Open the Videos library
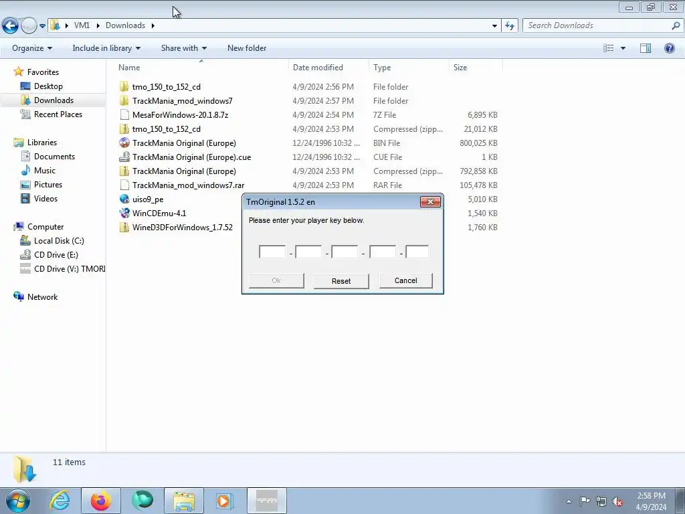685x514 pixels. point(45,198)
